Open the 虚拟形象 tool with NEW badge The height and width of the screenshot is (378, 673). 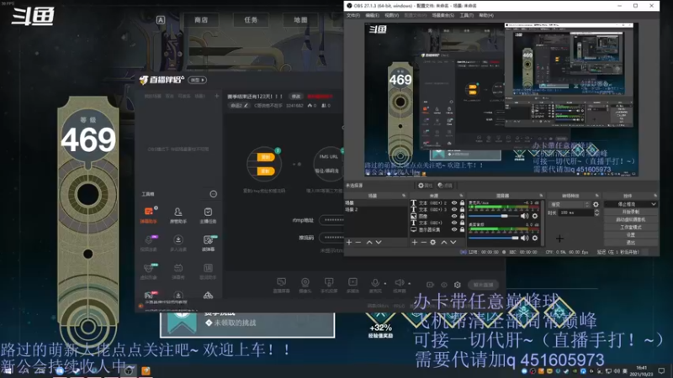point(149,270)
